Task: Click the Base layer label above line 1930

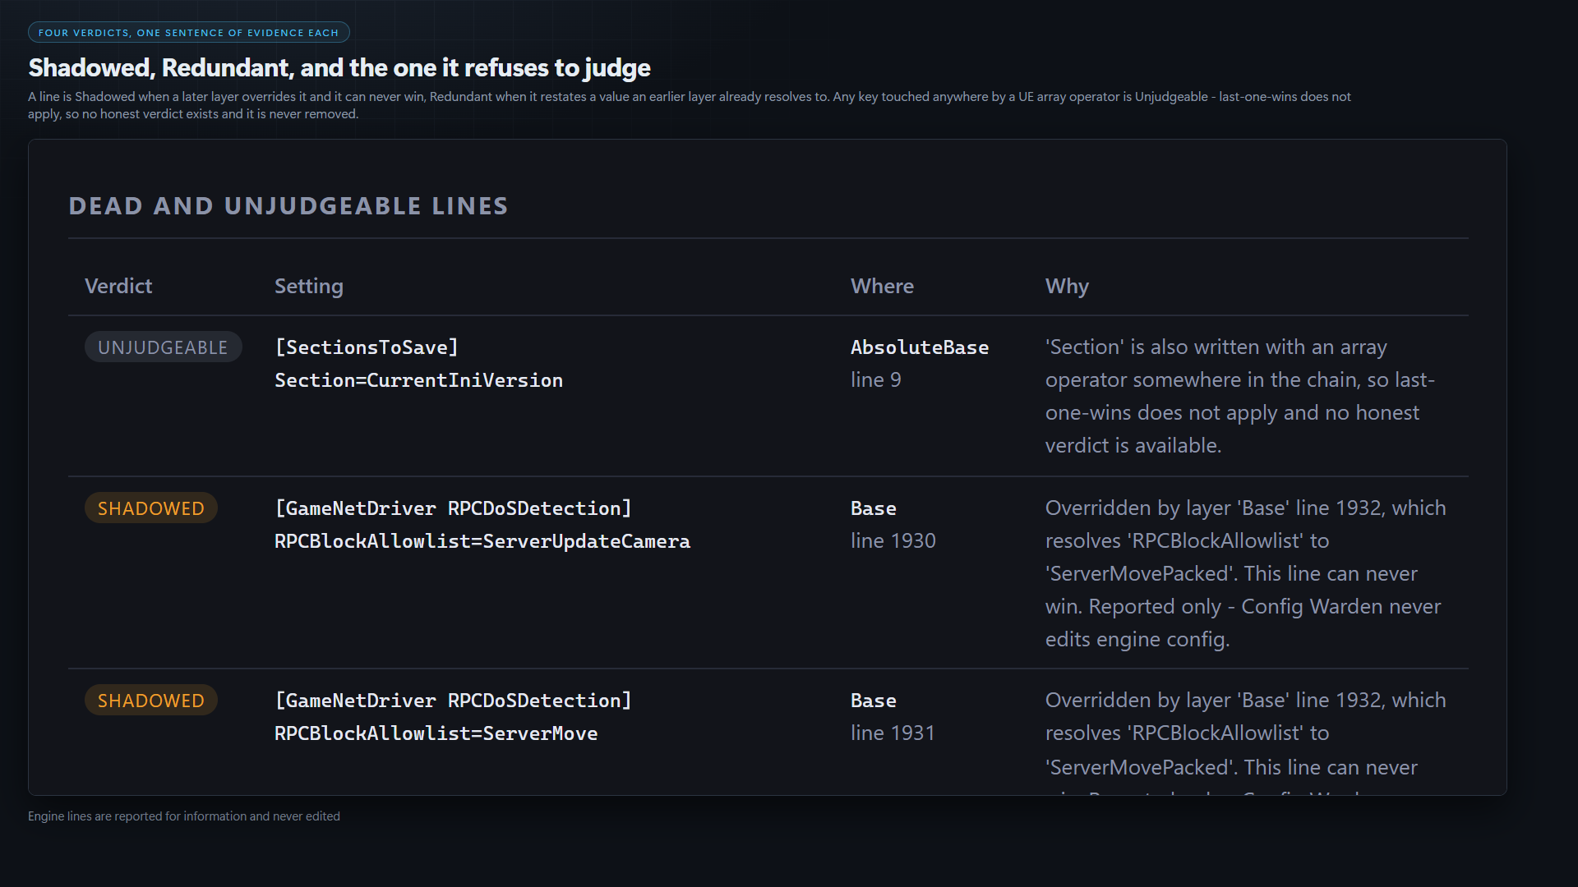Action: pos(874,508)
